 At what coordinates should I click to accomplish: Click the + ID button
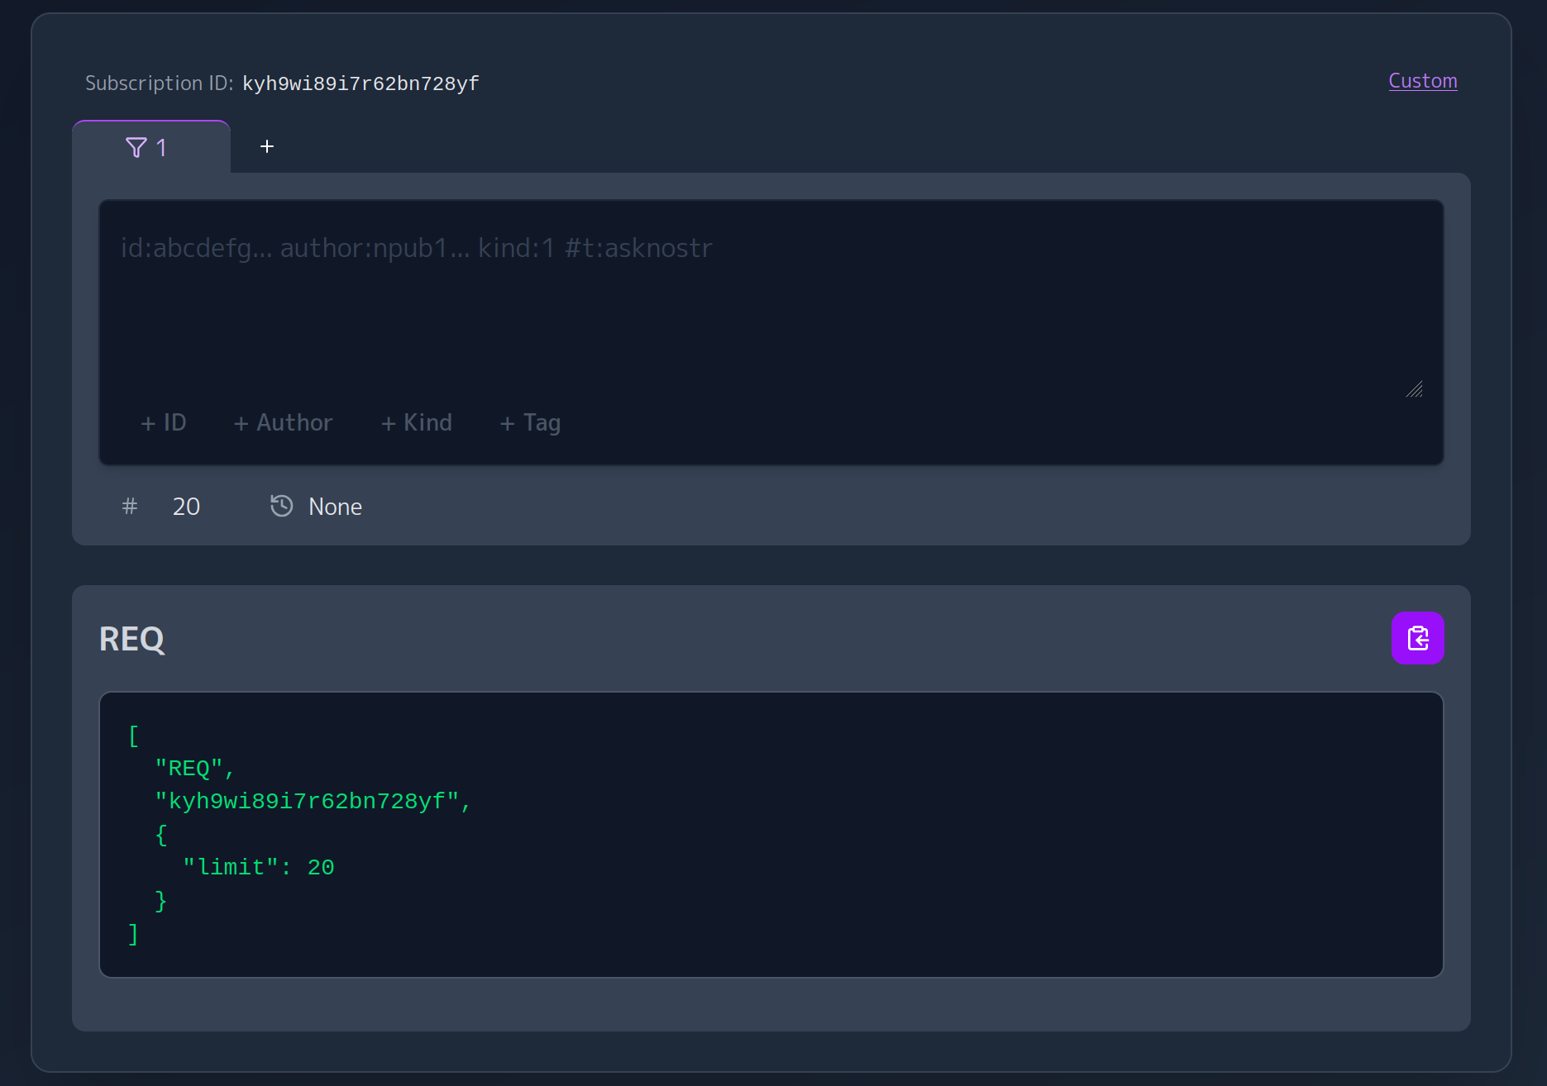164,423
